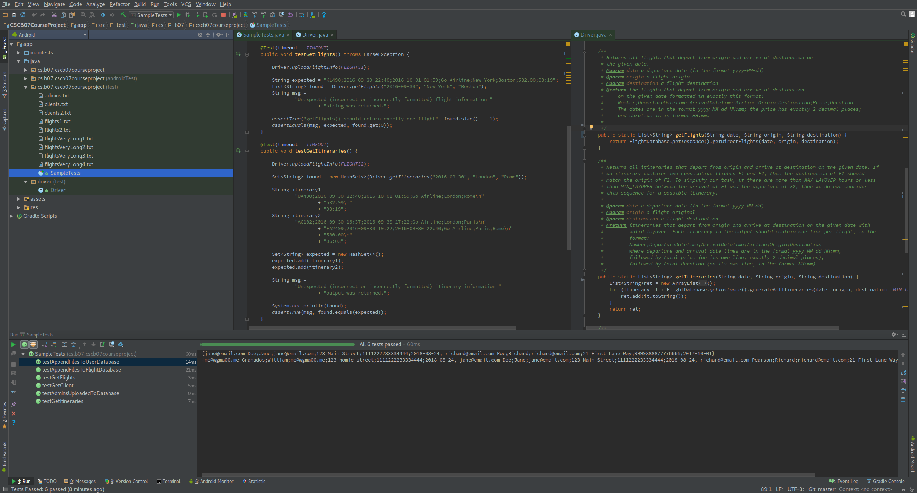Viewport: 917px width, 493px height.
Task: Click the blue Help question mark in main toolbar
Action: tap(324, 15)
